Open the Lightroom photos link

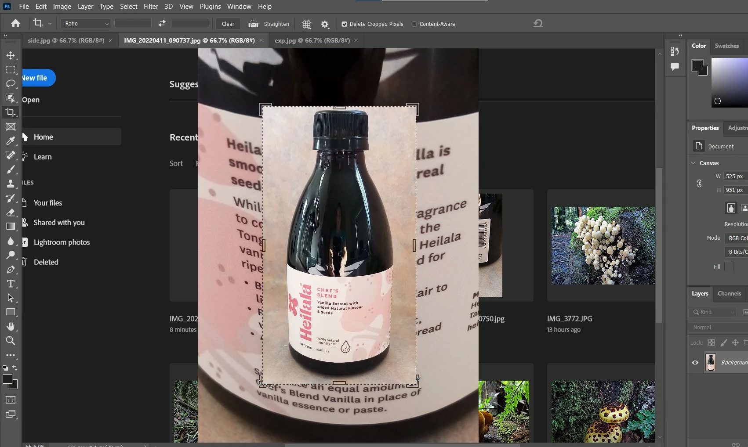pos(62,242)
